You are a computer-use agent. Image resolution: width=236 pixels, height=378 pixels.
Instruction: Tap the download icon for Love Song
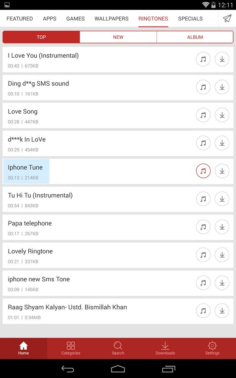222,115
